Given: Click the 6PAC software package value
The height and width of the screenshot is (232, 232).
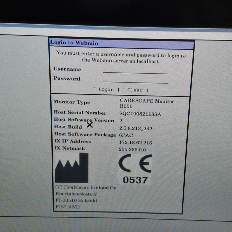Looking at the screenshot, I should coord(126,135).
